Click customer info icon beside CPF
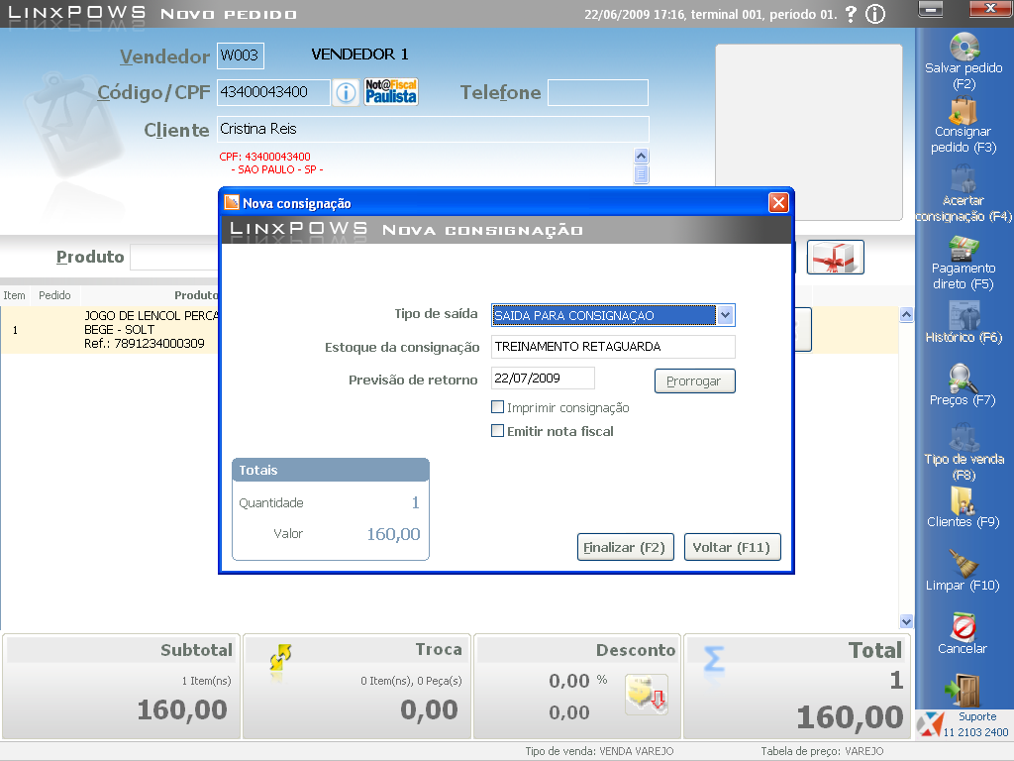 tap(346, 92)
